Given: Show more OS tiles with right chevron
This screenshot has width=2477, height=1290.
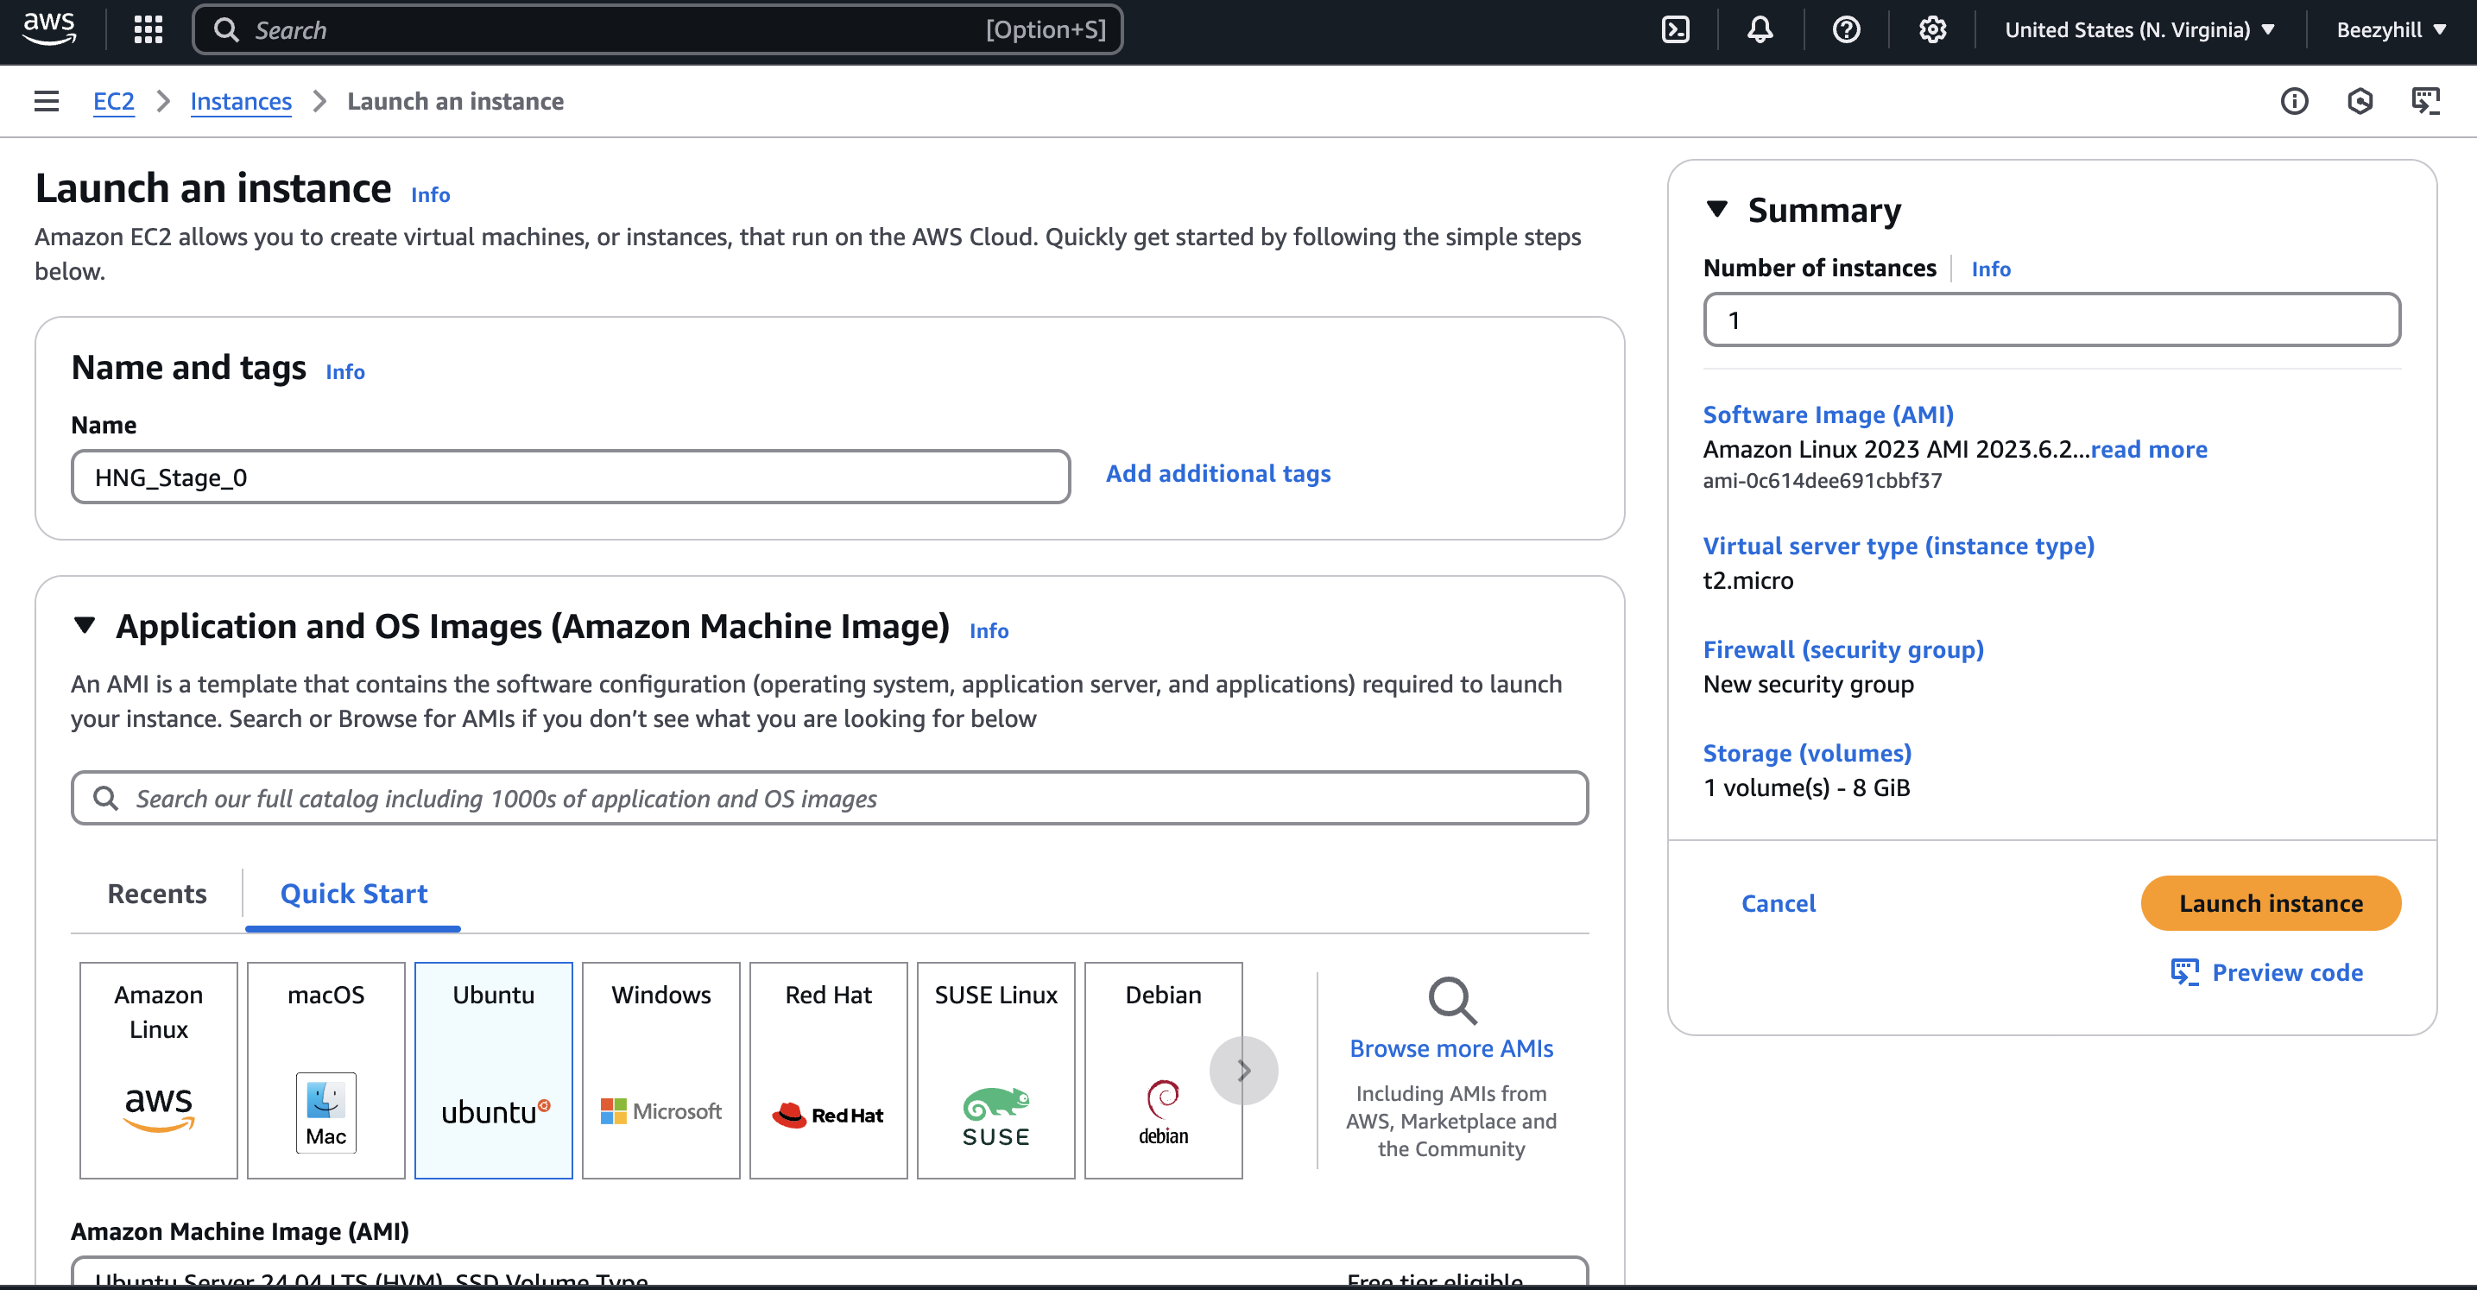Looking at the screenshot, I should (x=1243, y=1070).
